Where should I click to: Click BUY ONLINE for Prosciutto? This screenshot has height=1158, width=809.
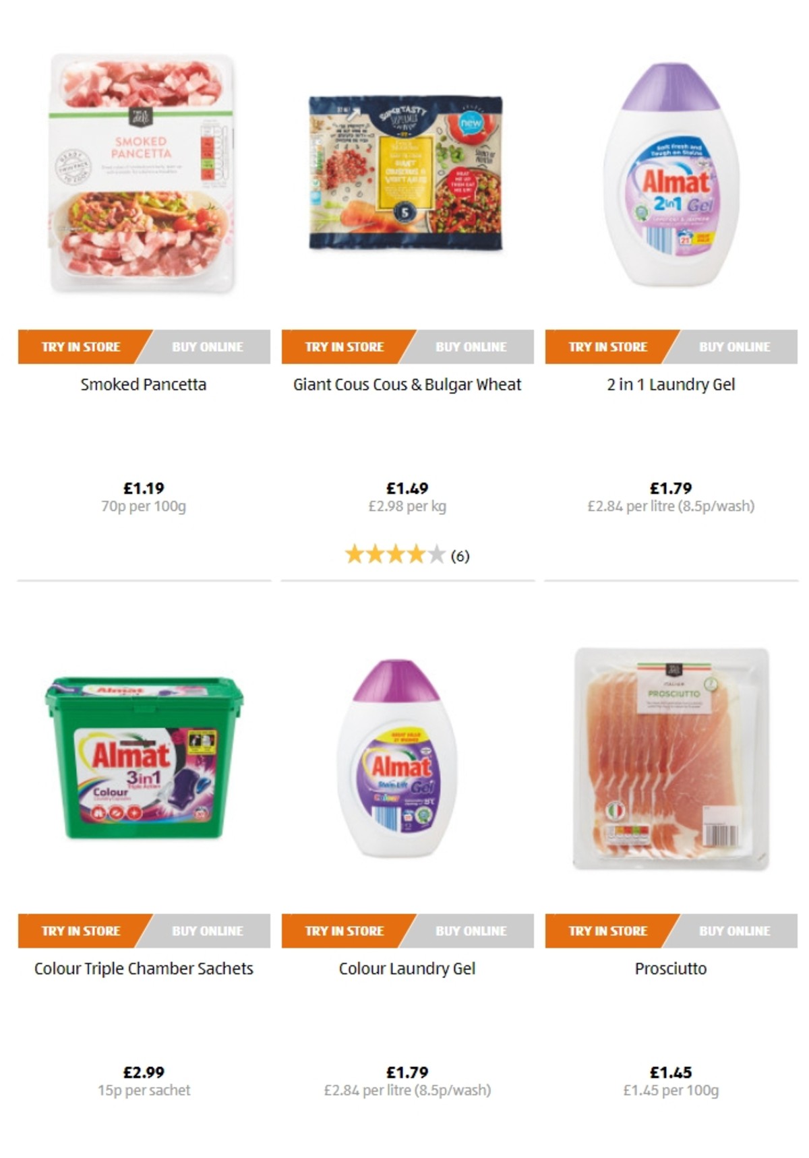click(733, 931)
